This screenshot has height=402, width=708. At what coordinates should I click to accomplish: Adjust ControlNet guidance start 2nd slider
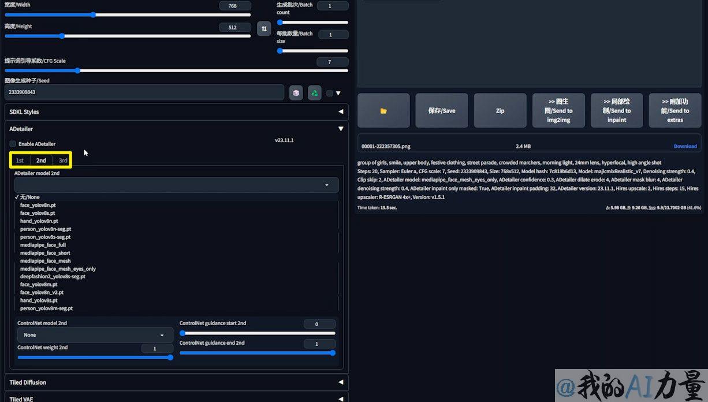click(x=258, y=333)
